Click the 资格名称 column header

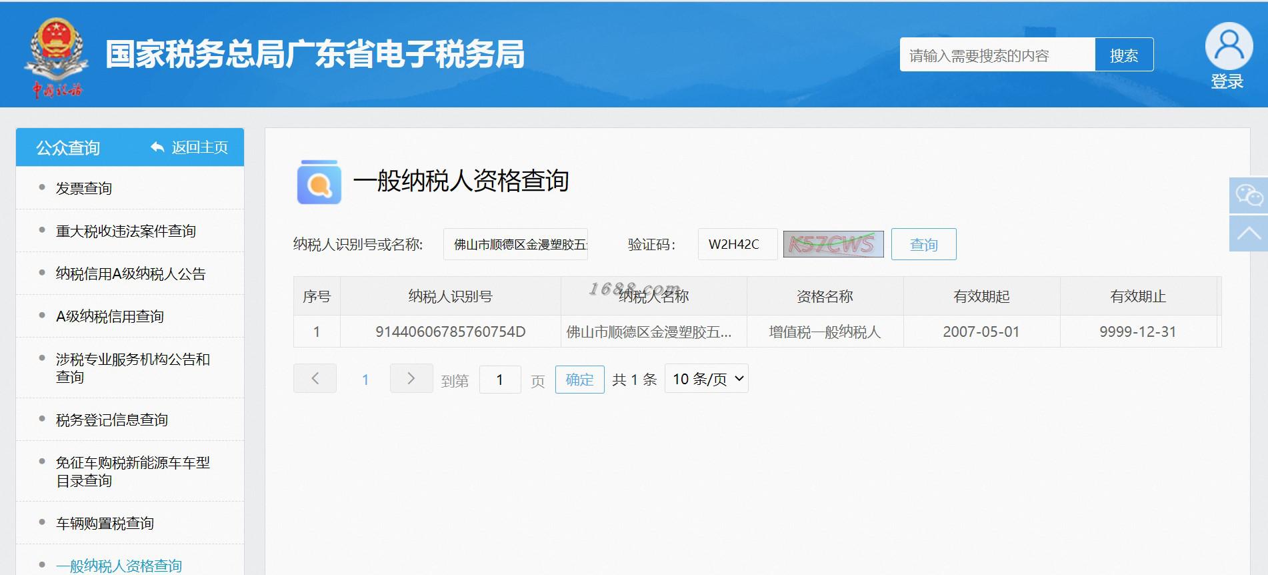pyautogui.click(x=825, y=296)
